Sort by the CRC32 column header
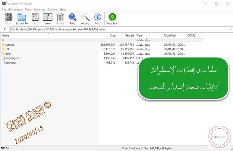The image size is (233, 151). tap(194, 35)
